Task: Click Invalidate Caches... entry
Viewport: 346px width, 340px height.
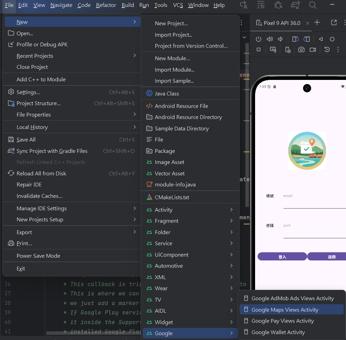Action: (x=72, y=196)
